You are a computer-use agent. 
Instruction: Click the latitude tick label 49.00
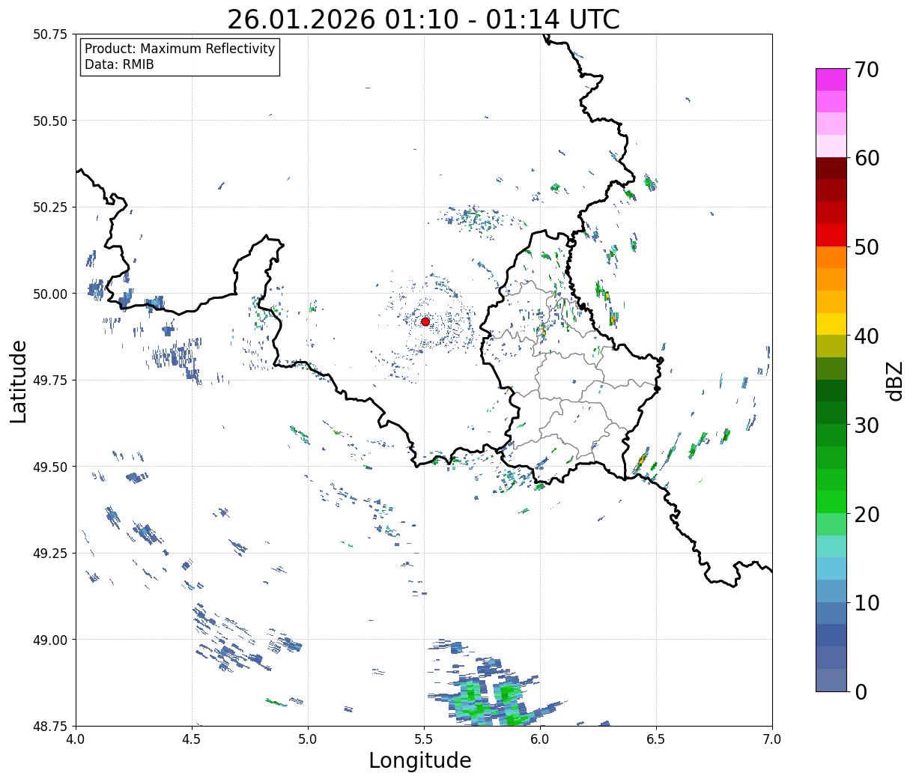tap(49, 640)
